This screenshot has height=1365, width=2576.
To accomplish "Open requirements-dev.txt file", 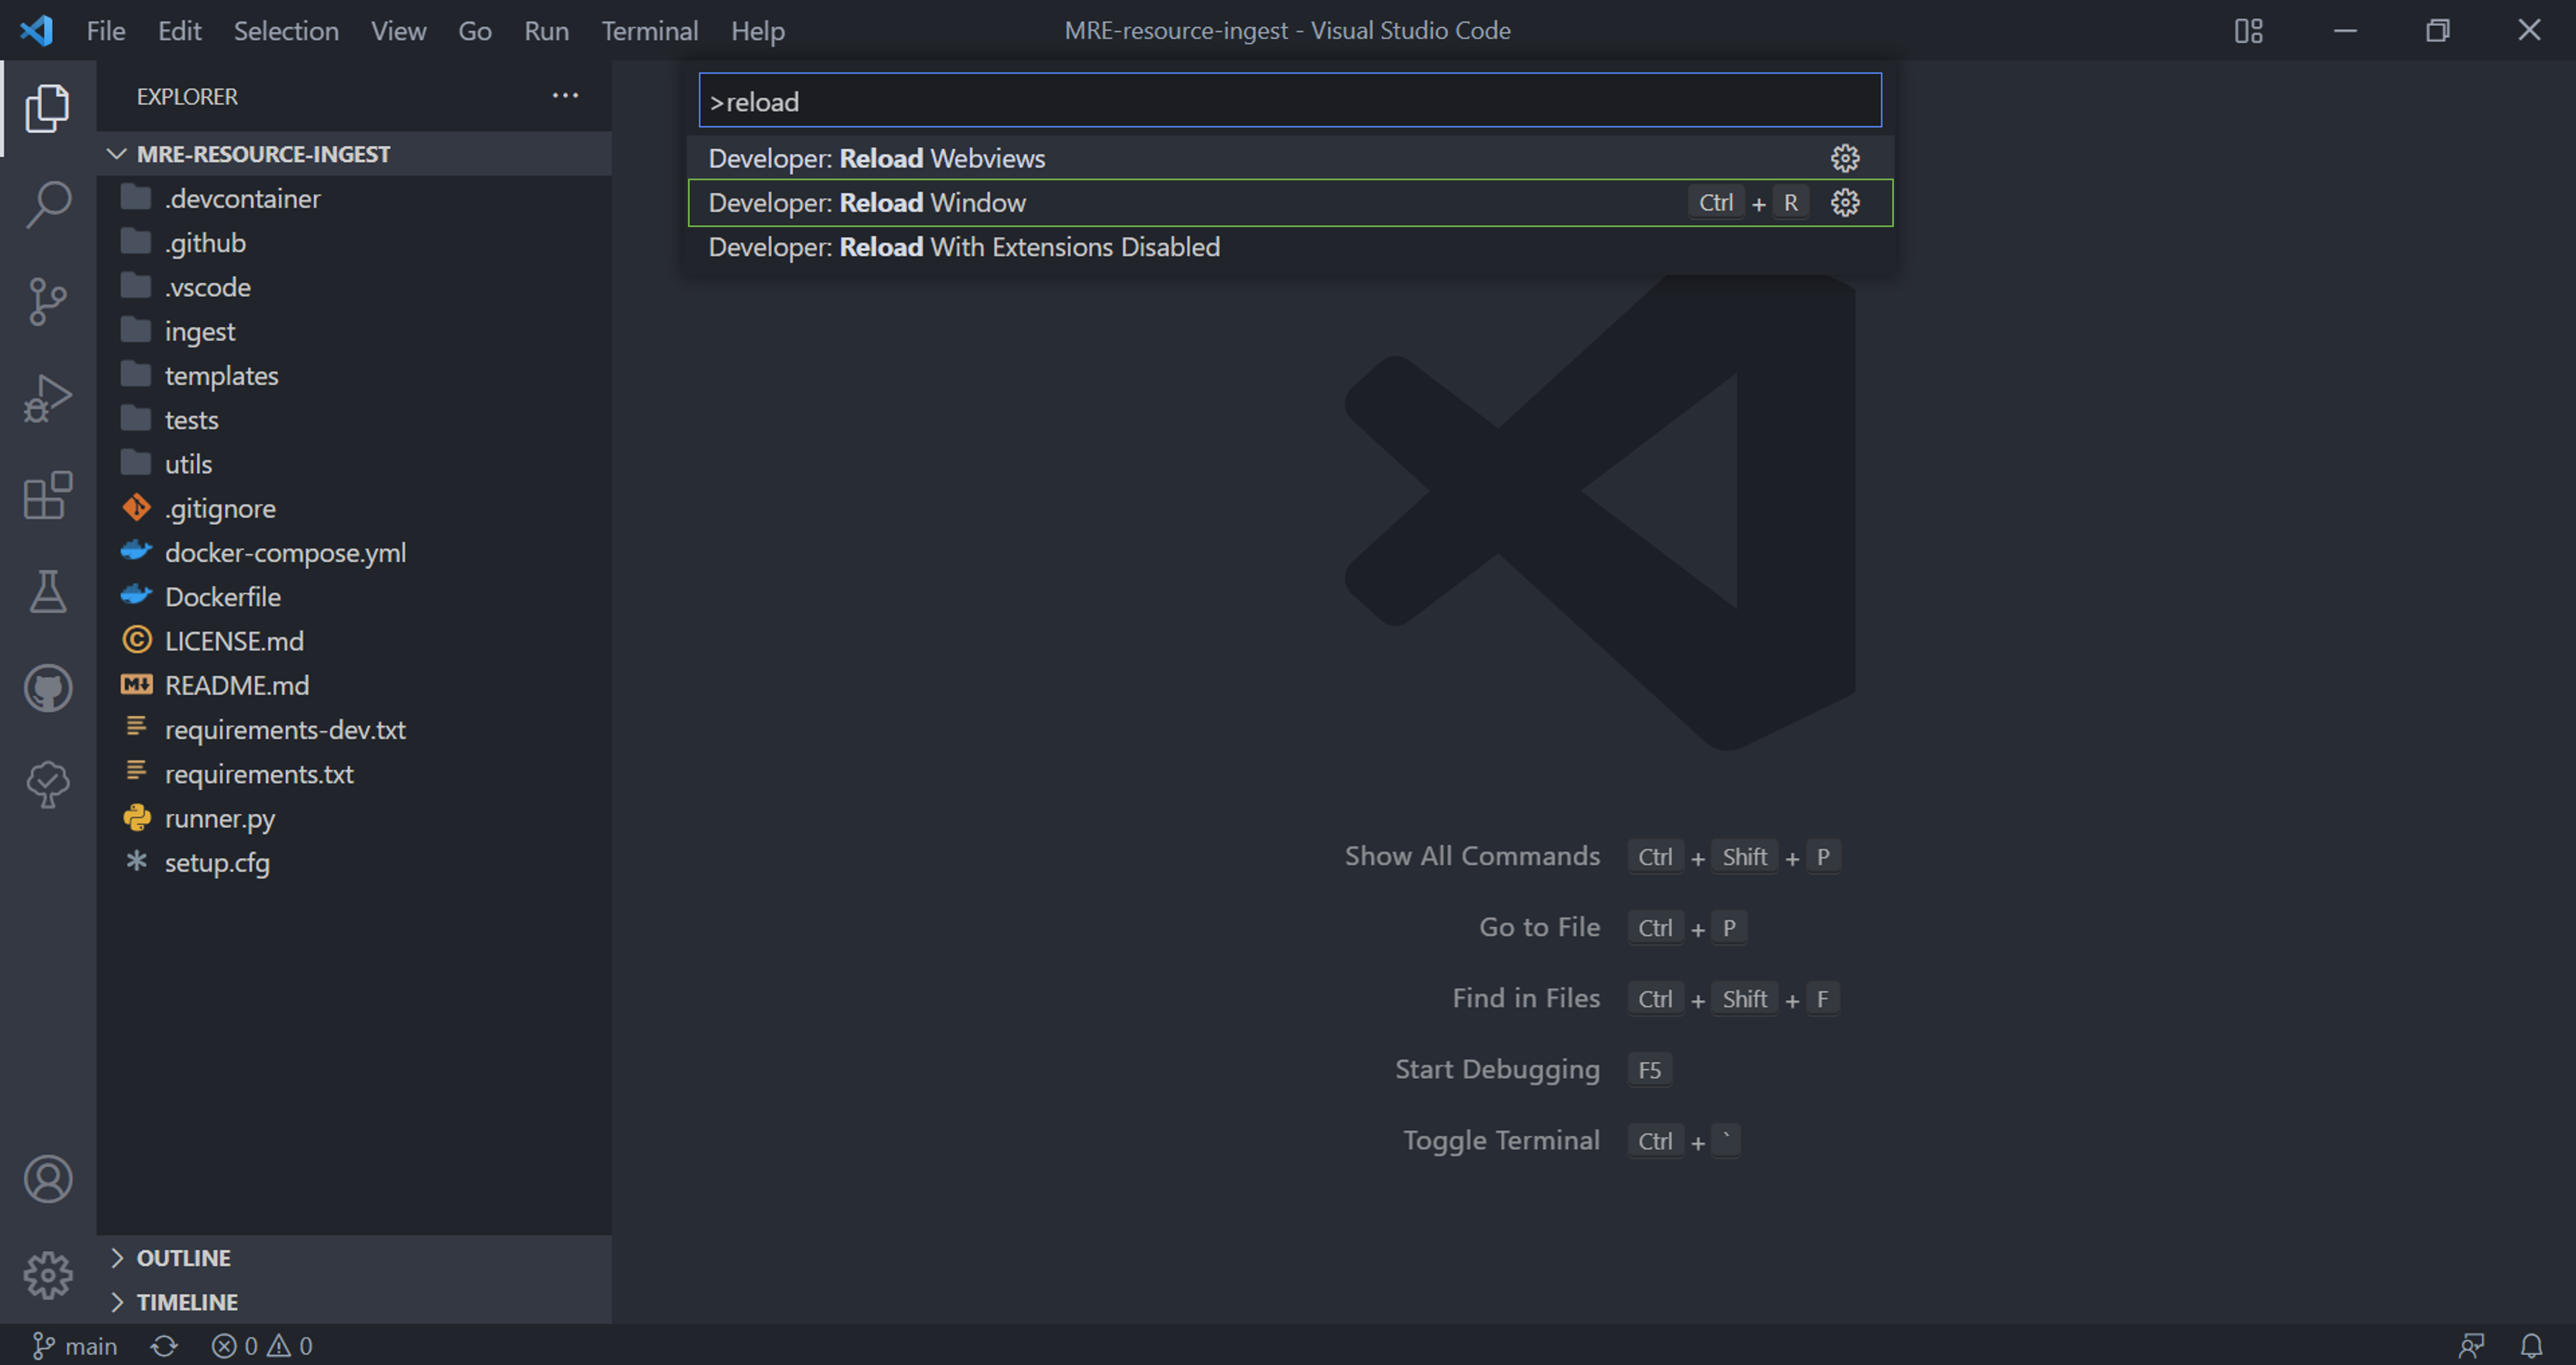I will (355, 730).
